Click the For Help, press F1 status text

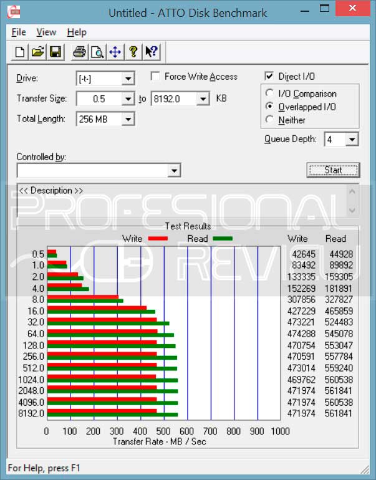(44, 468)
